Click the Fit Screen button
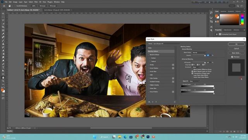Viewport: 248px width, 140px height. [x=42, y=6]
